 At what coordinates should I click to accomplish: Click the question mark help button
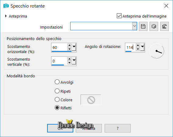pos(118,128)
